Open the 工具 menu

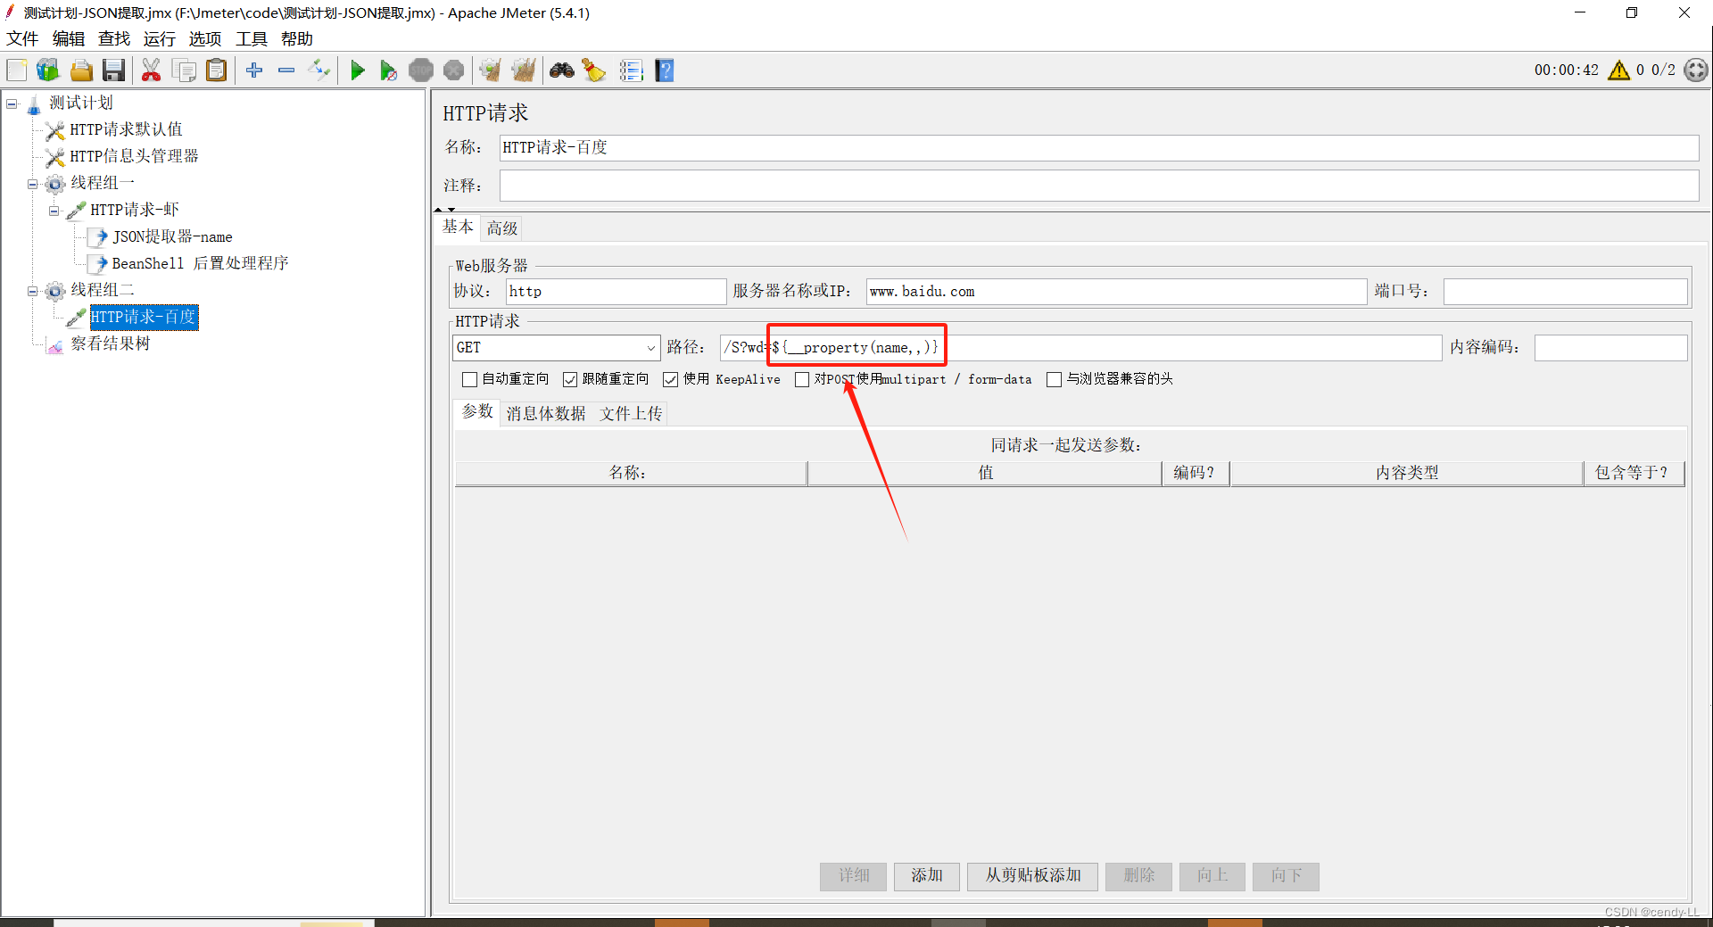point(252,39)
